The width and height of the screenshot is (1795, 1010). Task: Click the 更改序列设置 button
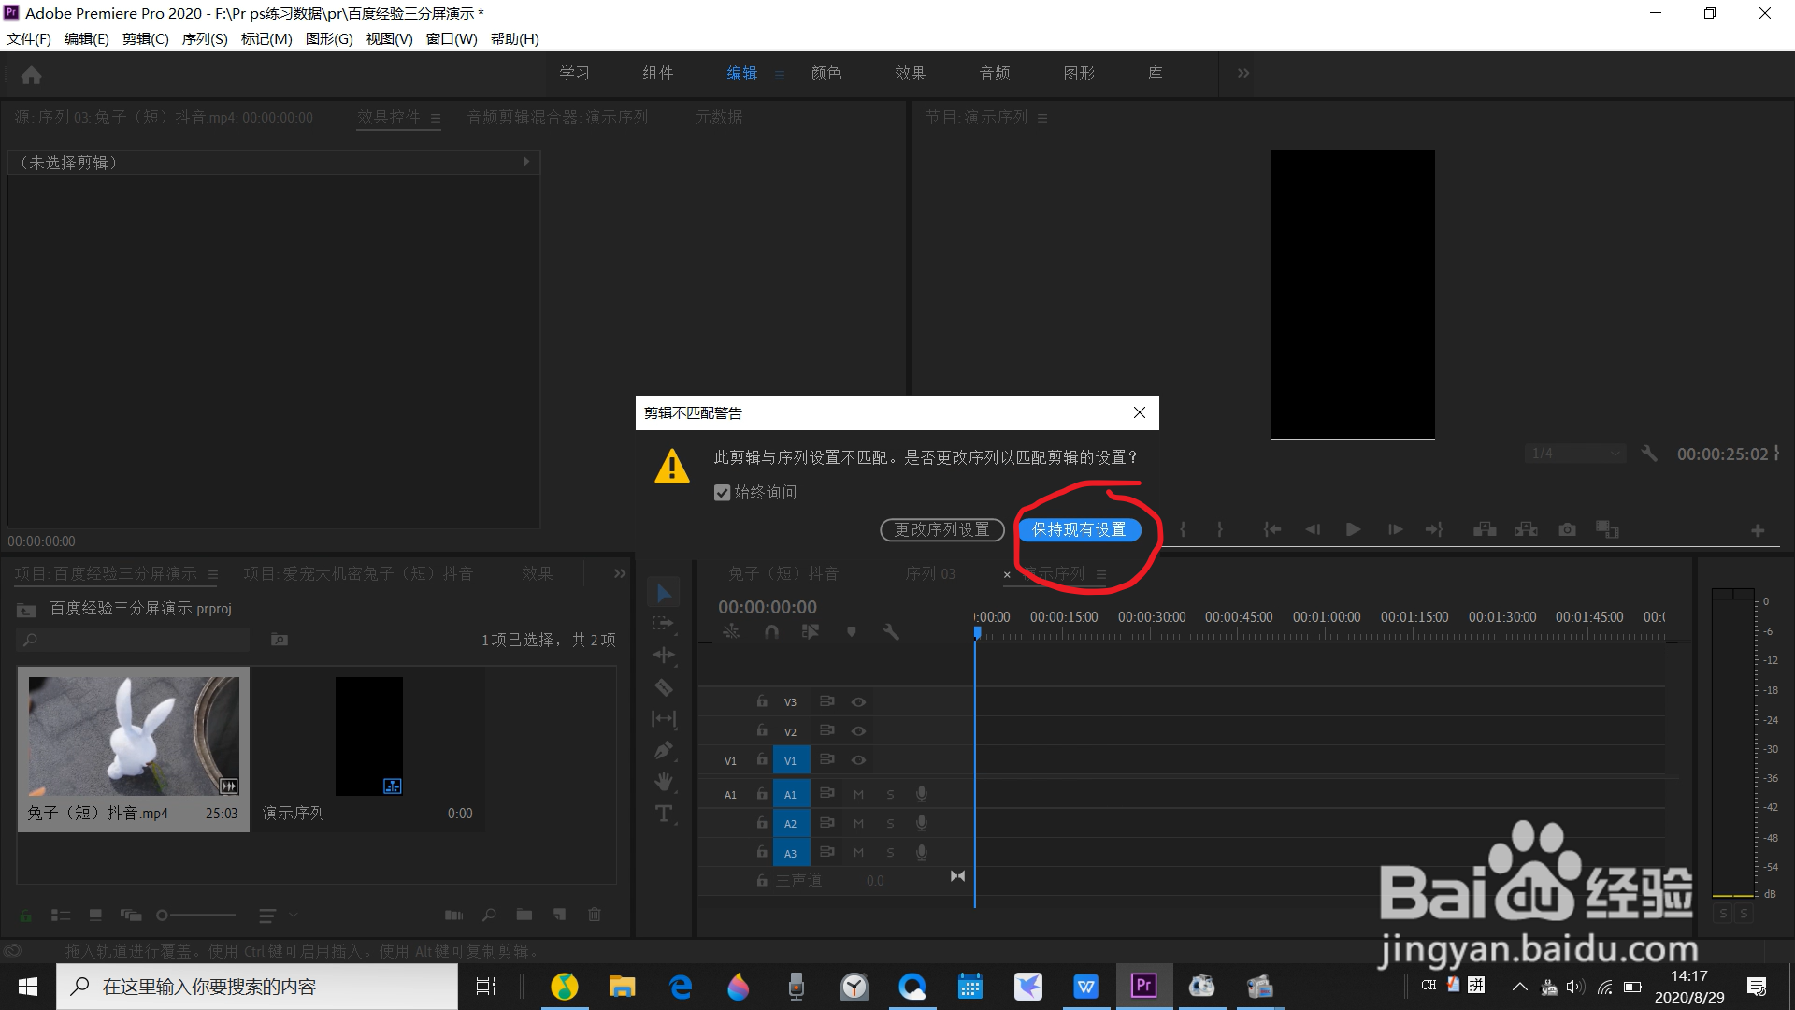click(941, 529)
